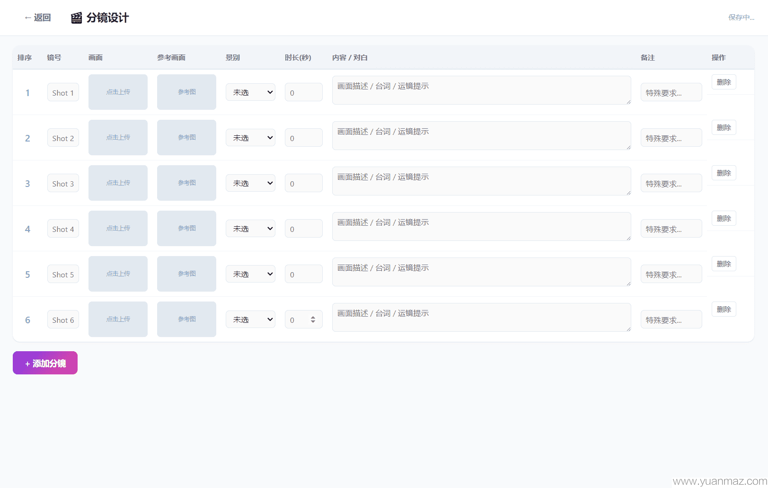Upload frame picture for Shot 4

[118, 228]
